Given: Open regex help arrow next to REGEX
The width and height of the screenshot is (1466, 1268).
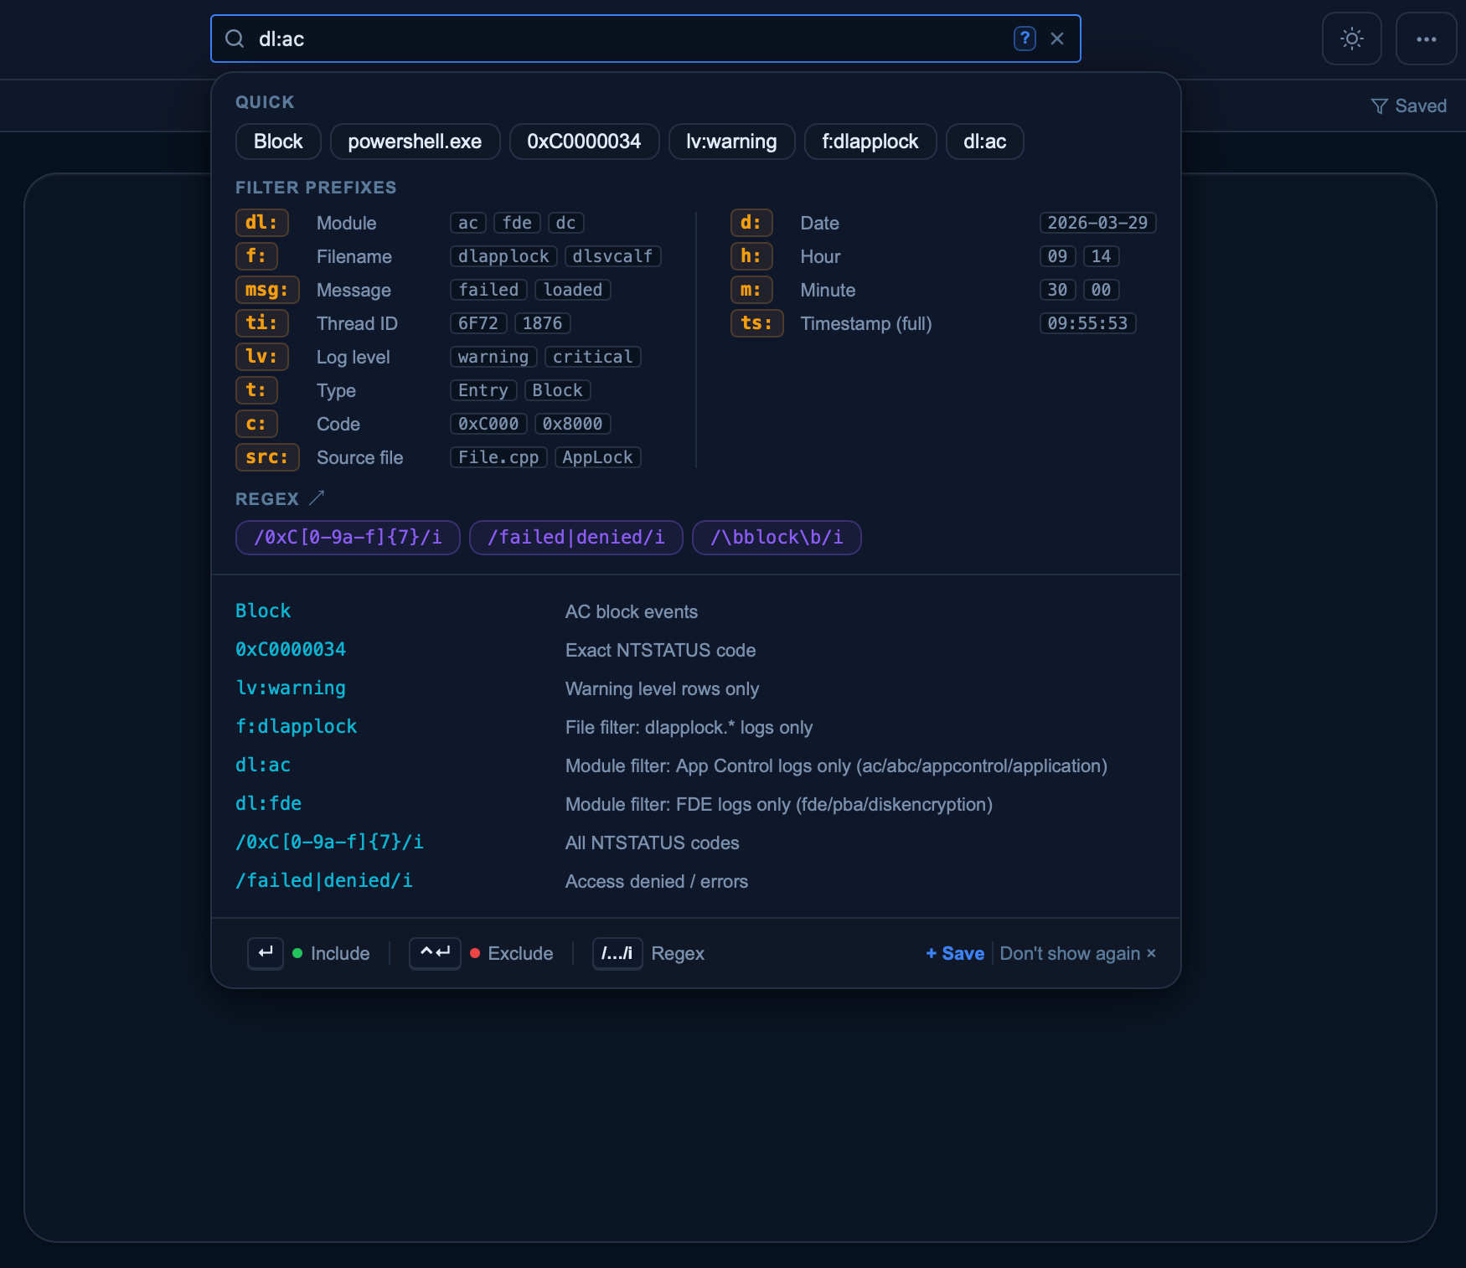Looking at the screenshot, I should tap(316, 498).
